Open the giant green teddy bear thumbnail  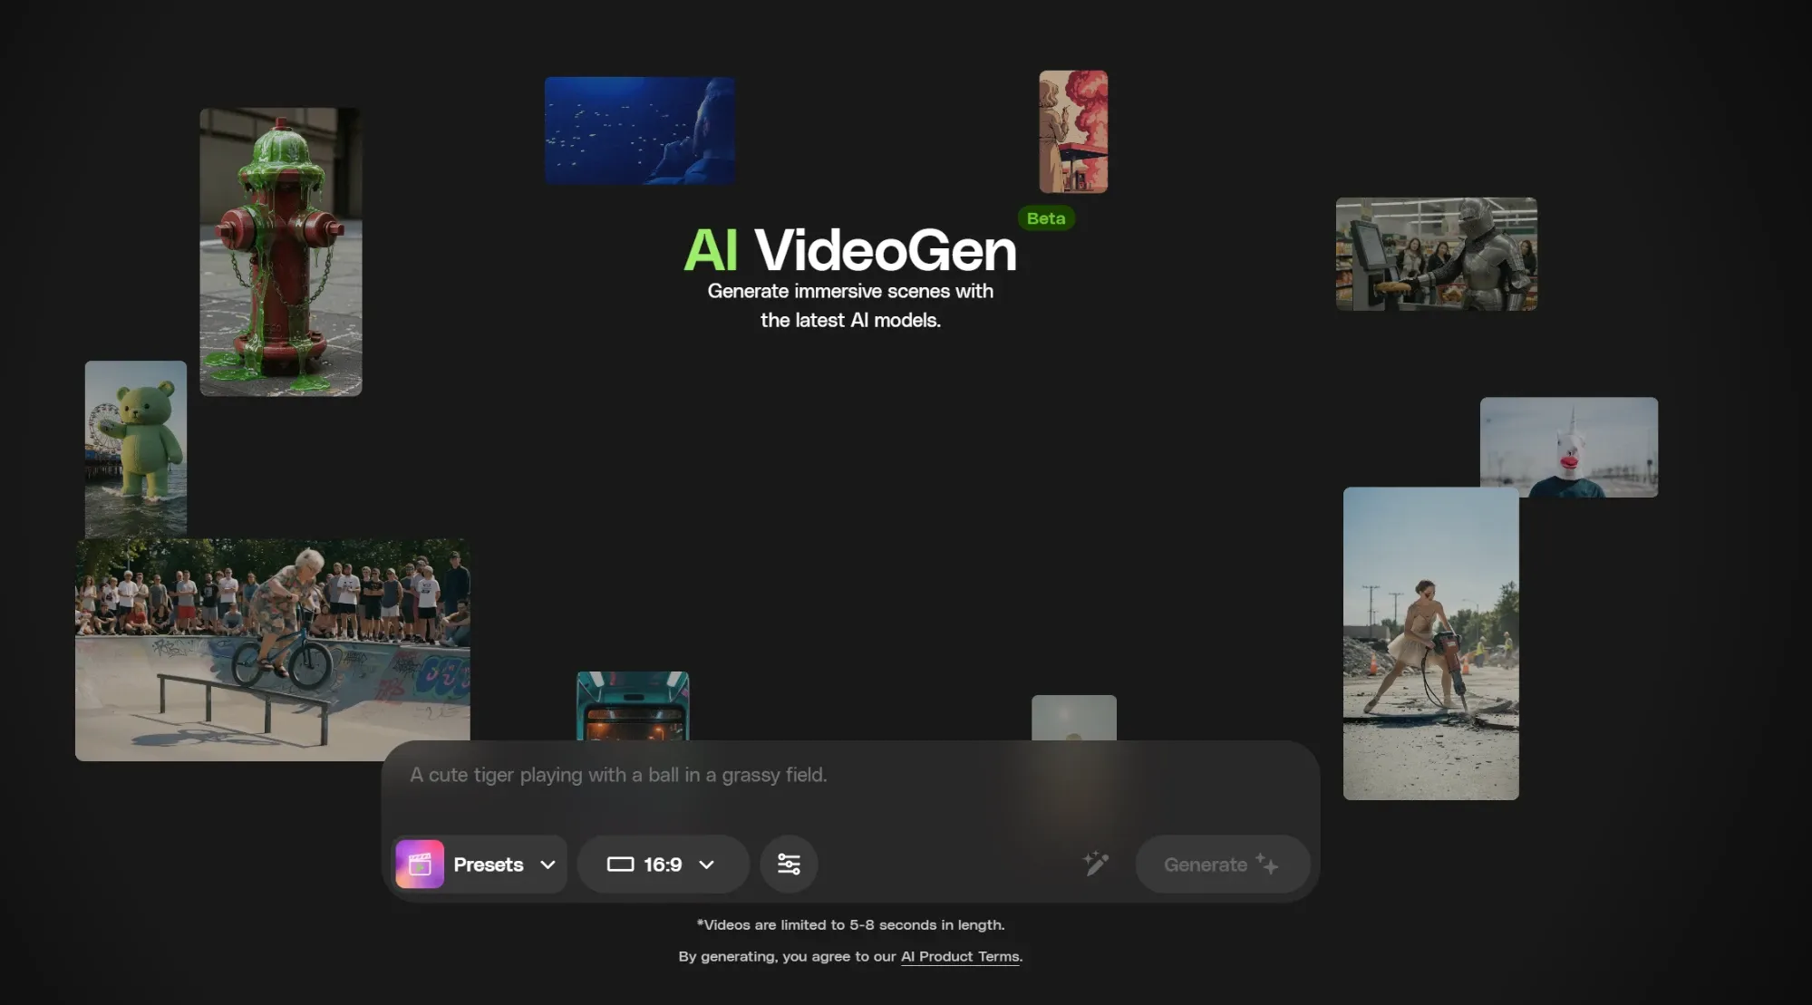coord(136,449)
